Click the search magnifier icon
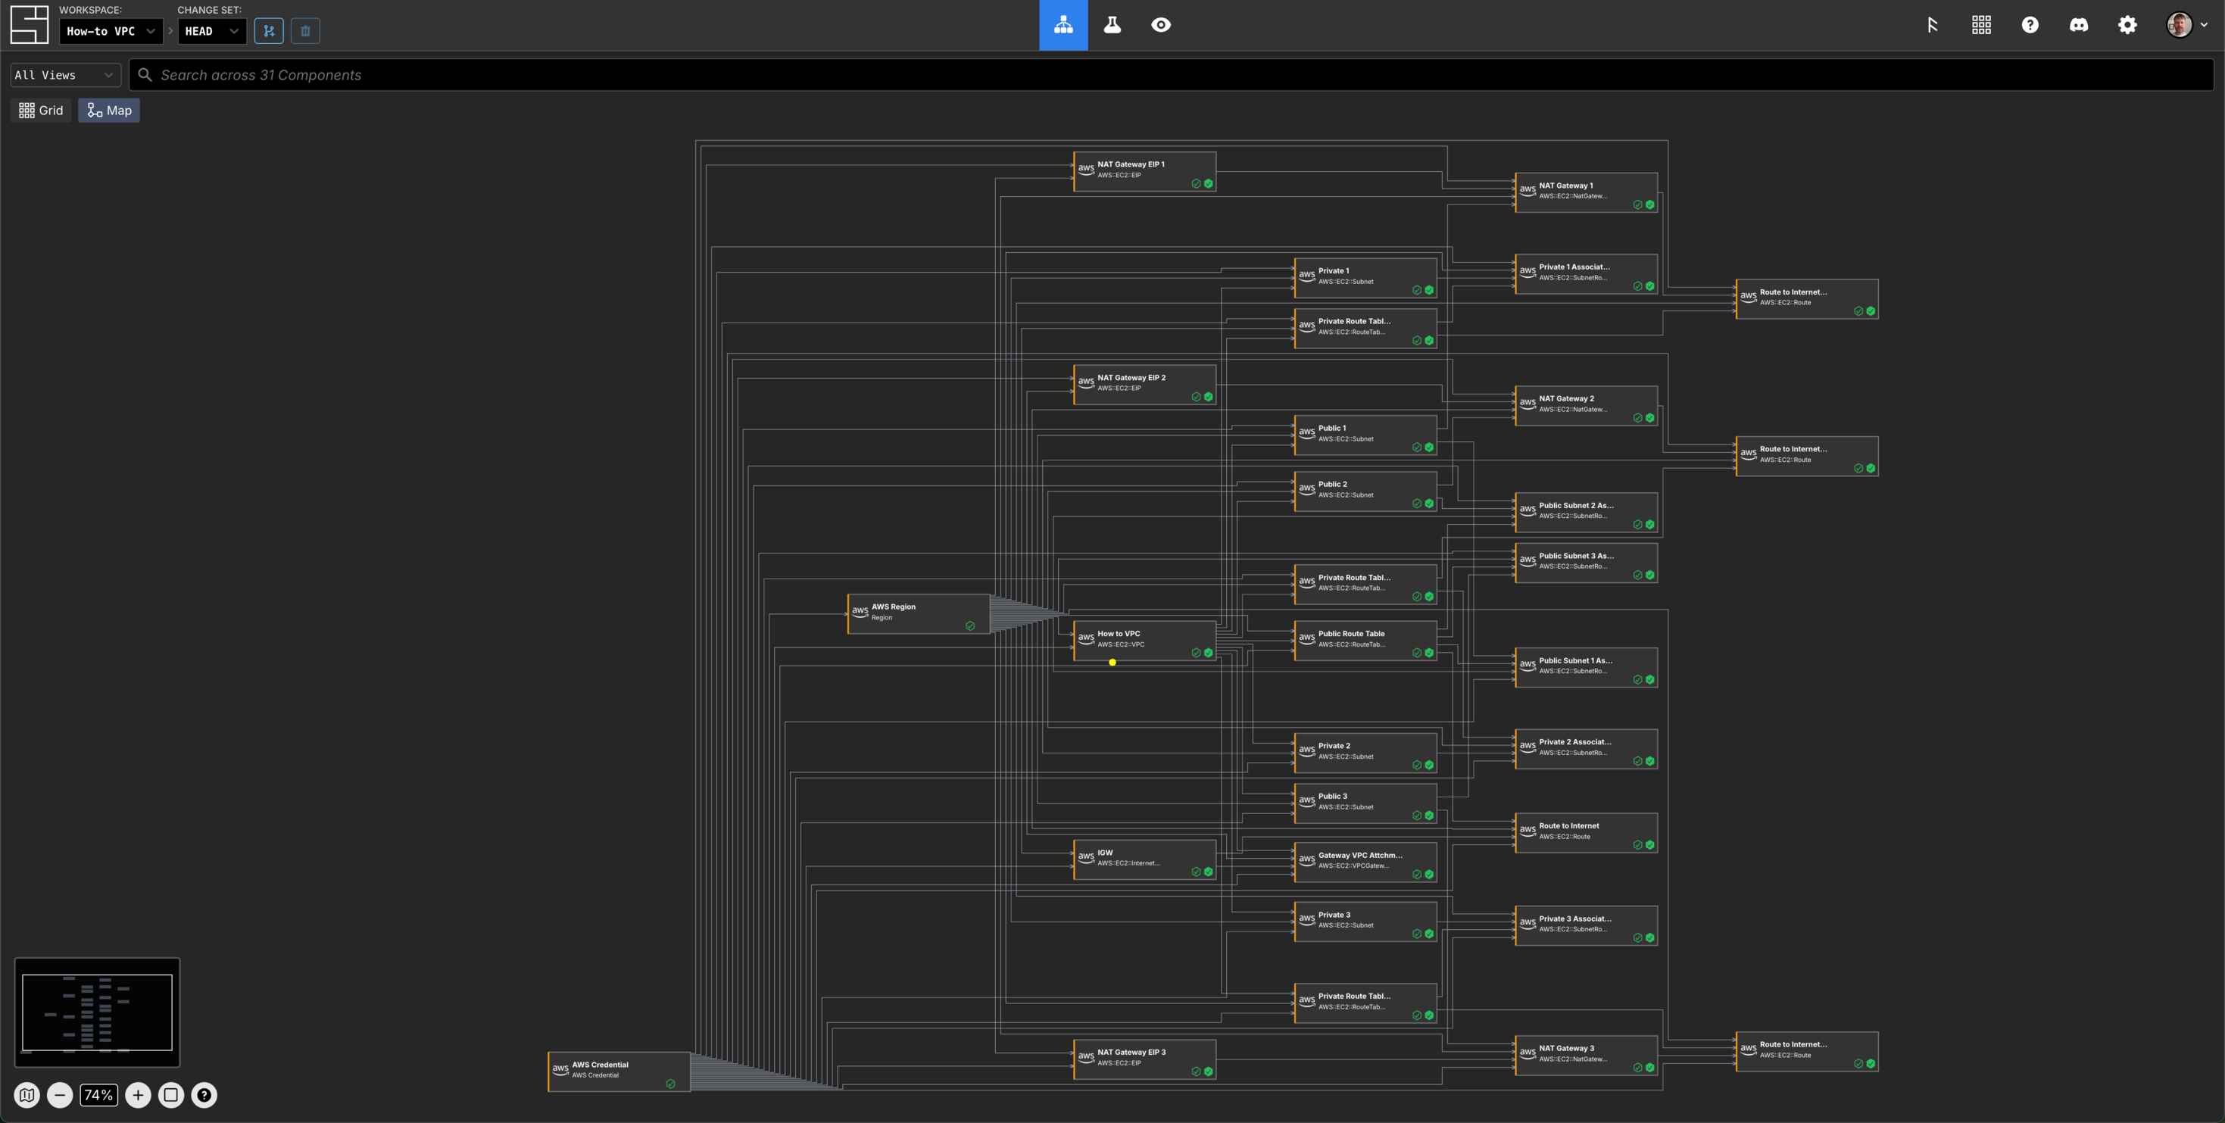Screen dimensions: 2225x1123 (145, 75)
